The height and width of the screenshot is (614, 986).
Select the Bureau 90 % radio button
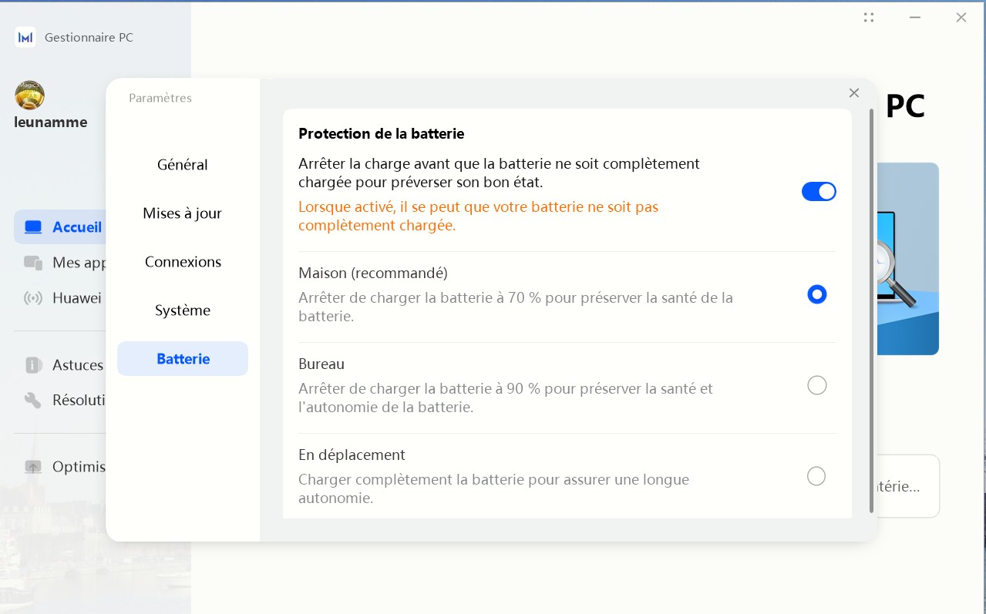click(x=816, y=385)
